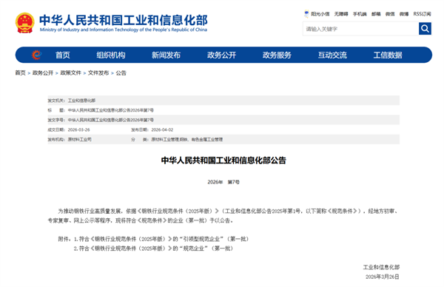Click the 微博 link in top bar

[x=404, y=14]
